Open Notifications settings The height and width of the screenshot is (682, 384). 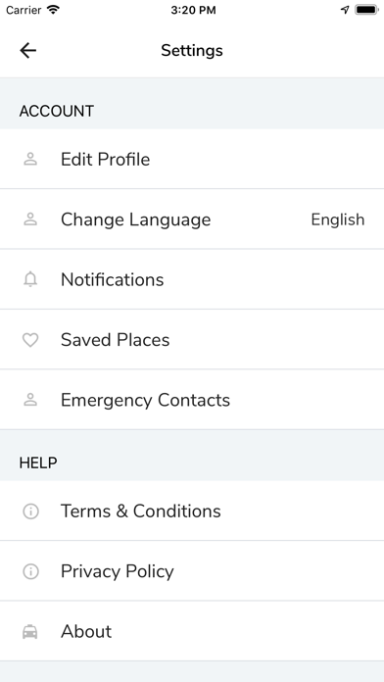pos(192,279)
